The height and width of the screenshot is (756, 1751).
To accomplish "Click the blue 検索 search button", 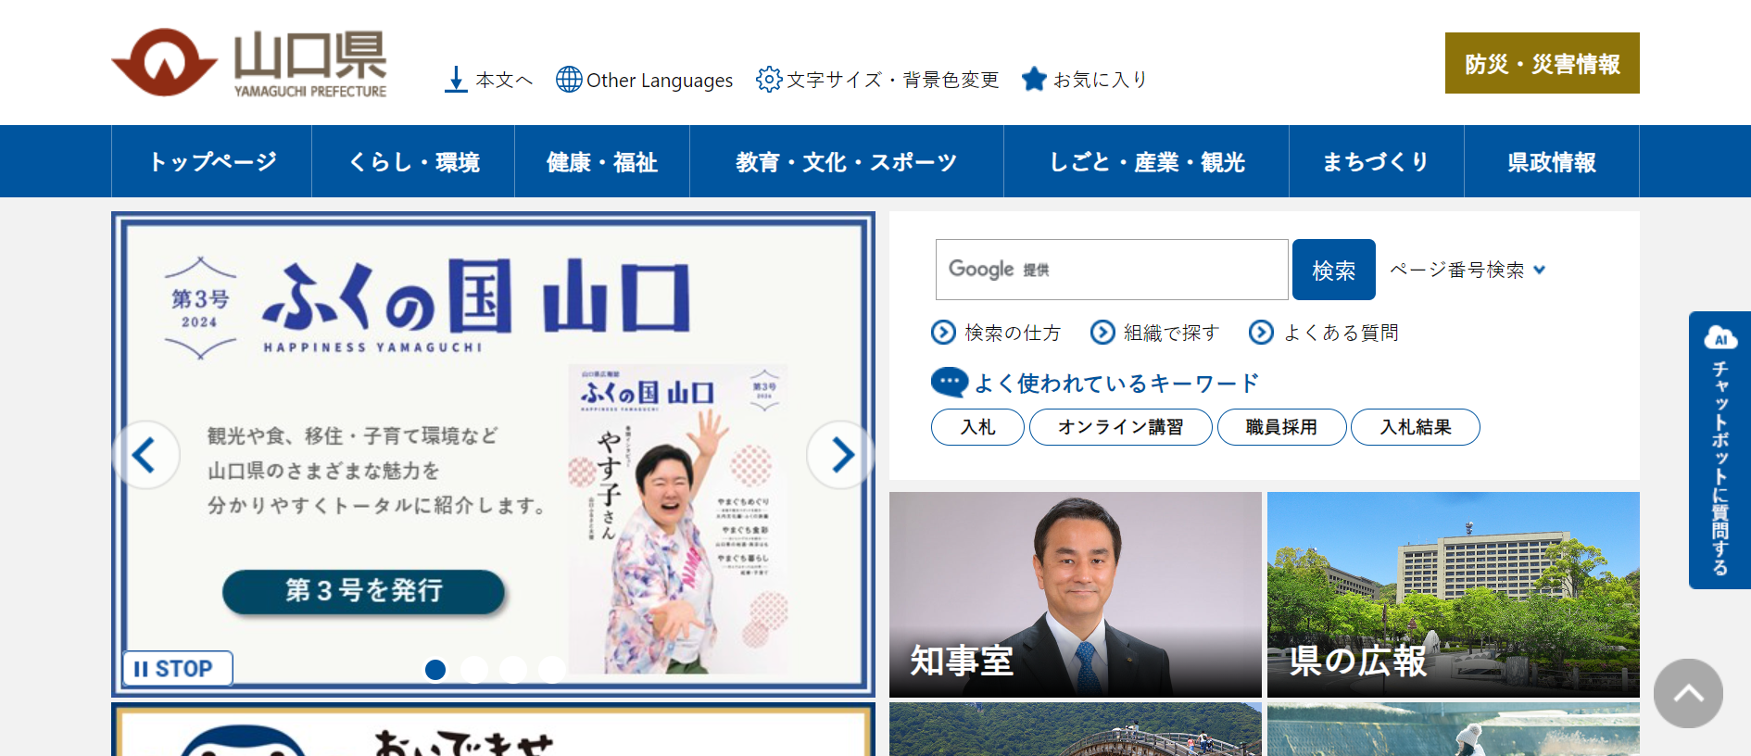I will coord(1334,270).
